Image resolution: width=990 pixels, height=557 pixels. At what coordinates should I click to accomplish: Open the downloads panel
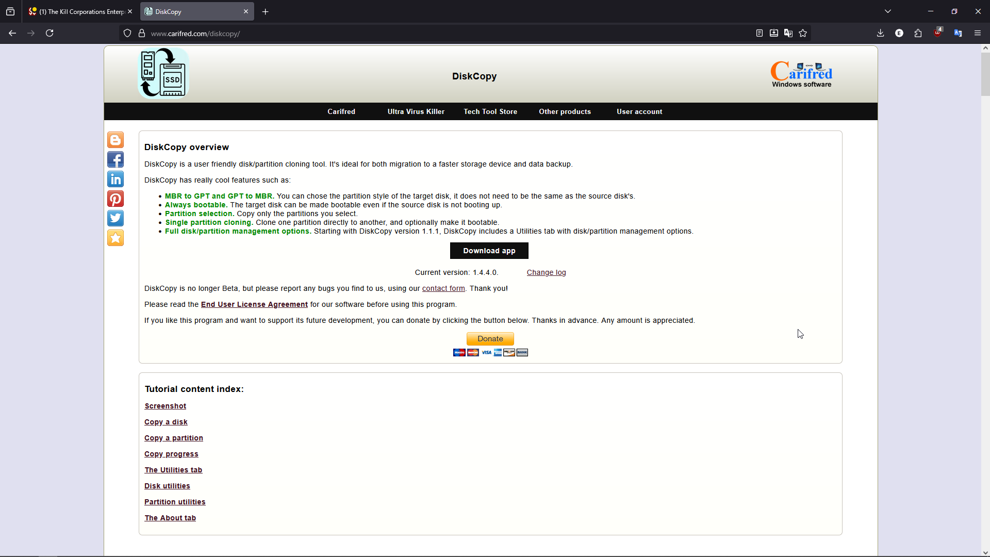(881, 34)
